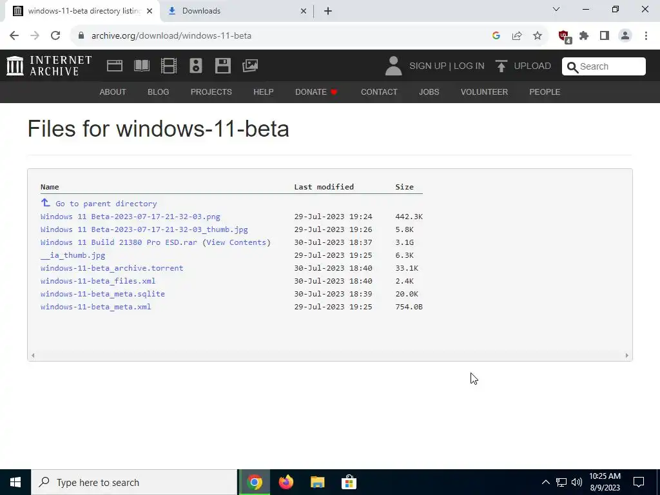Image resolution: width=660 pixels, height=495 pixels.
Task: Click the Internet Archive logo
Action: [x=49, y=66]
